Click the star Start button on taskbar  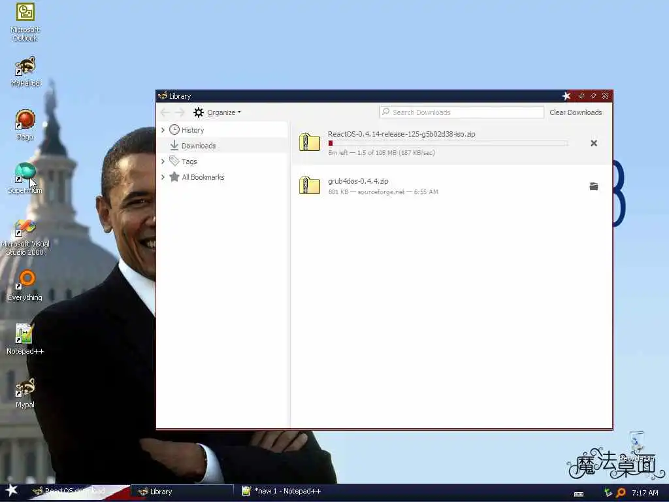(x=12, y=491)
